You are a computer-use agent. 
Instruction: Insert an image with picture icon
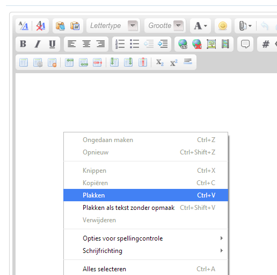pos(211,44)
